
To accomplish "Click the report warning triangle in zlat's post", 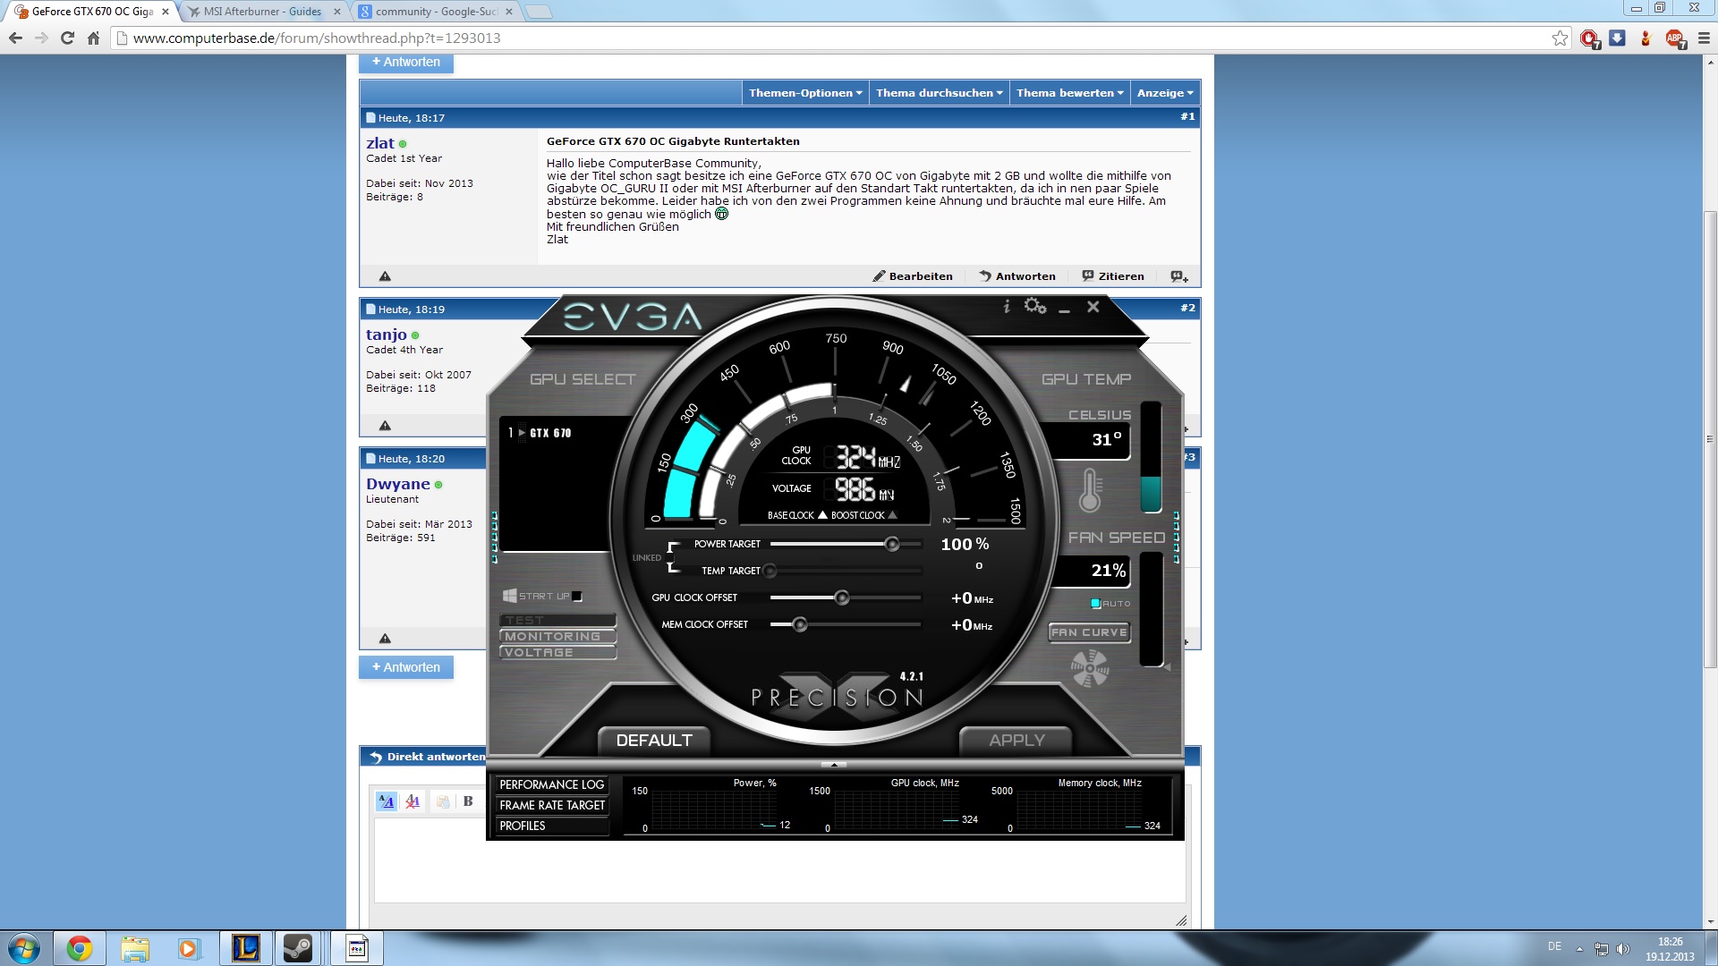I will tap(385, 276).
